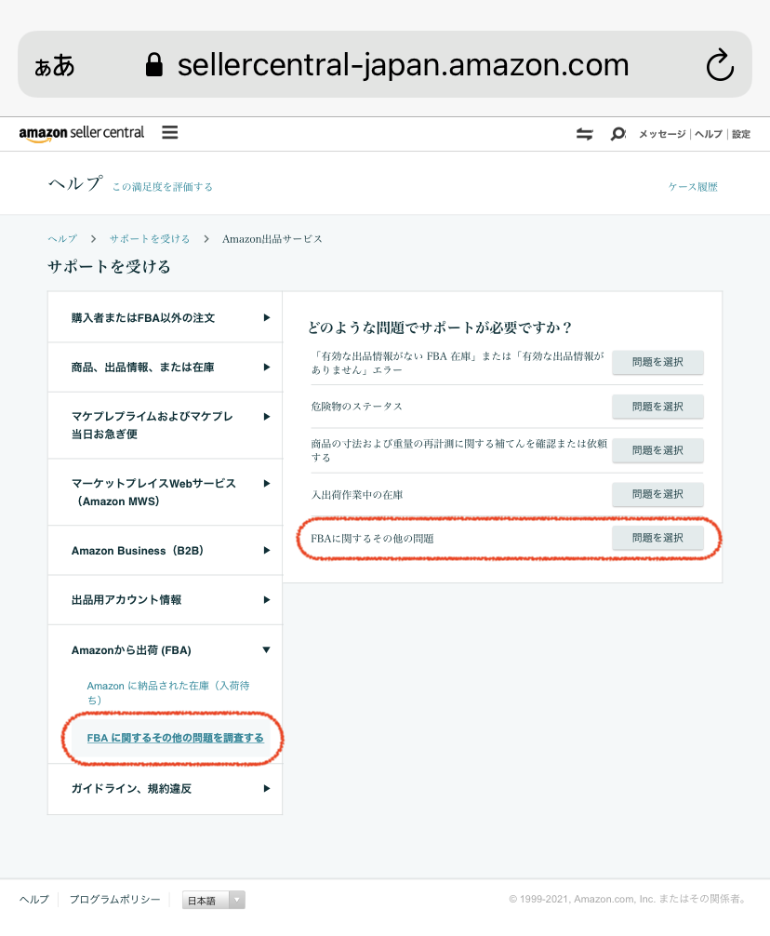770x936 pixels.
Task: Click the marketplace switcher arrows icon
Action: (584, 134)
